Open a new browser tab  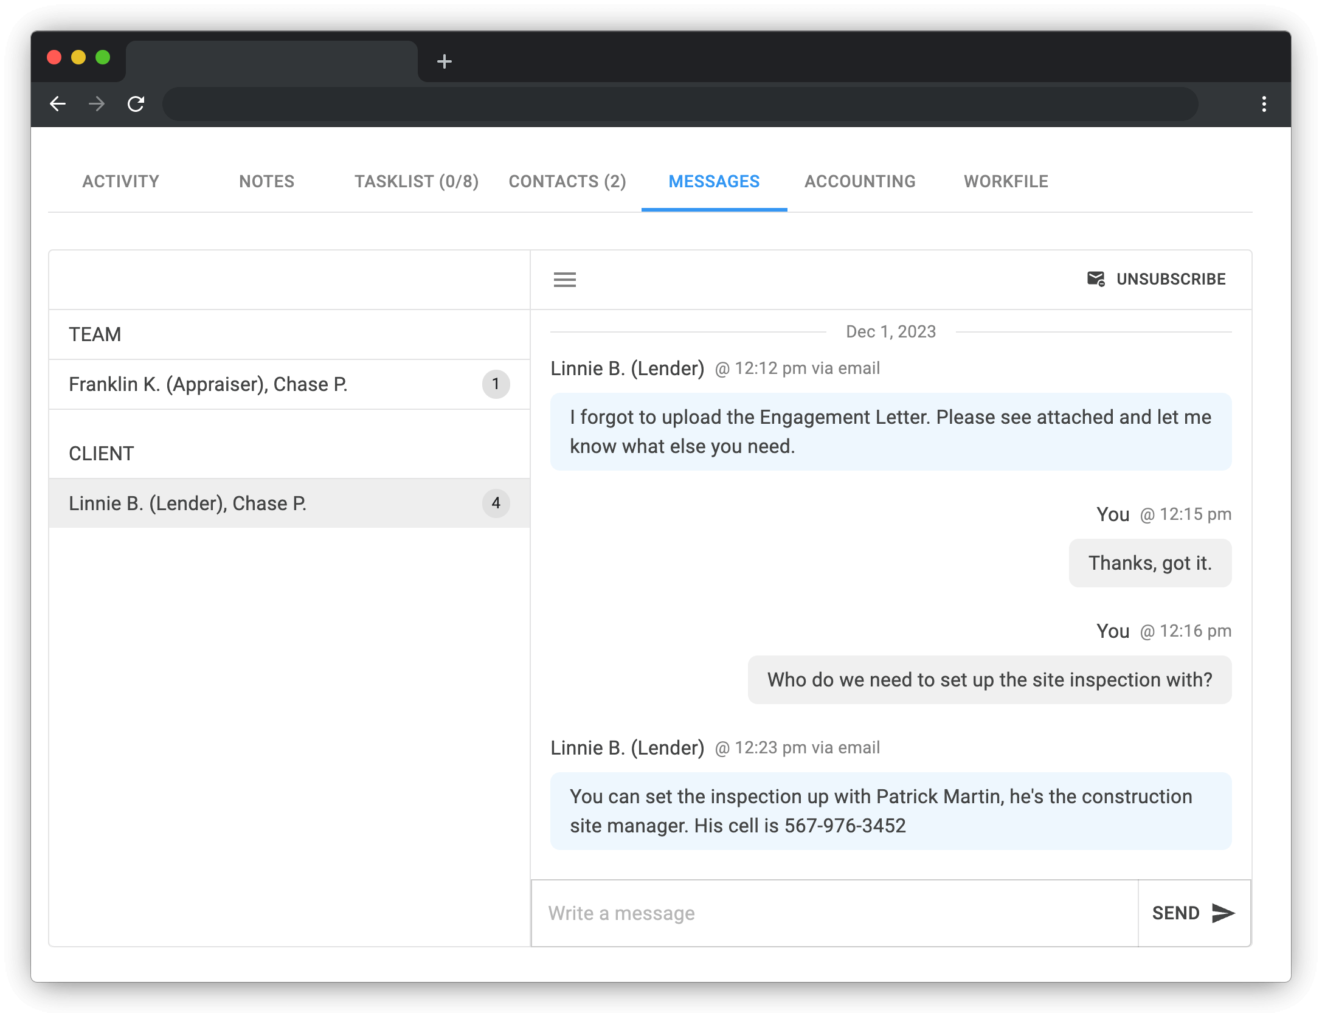click(x=444, y=61)
